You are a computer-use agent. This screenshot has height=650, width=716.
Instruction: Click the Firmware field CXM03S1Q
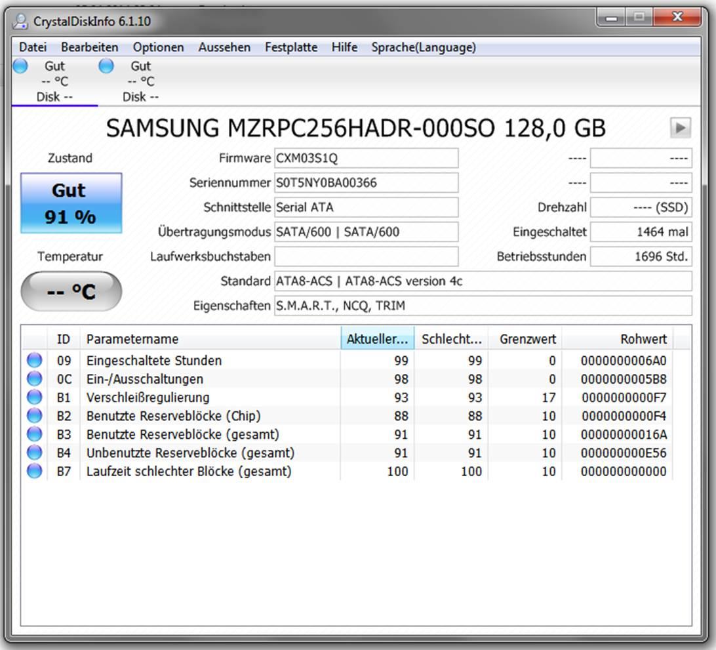(x=367, y=158)
